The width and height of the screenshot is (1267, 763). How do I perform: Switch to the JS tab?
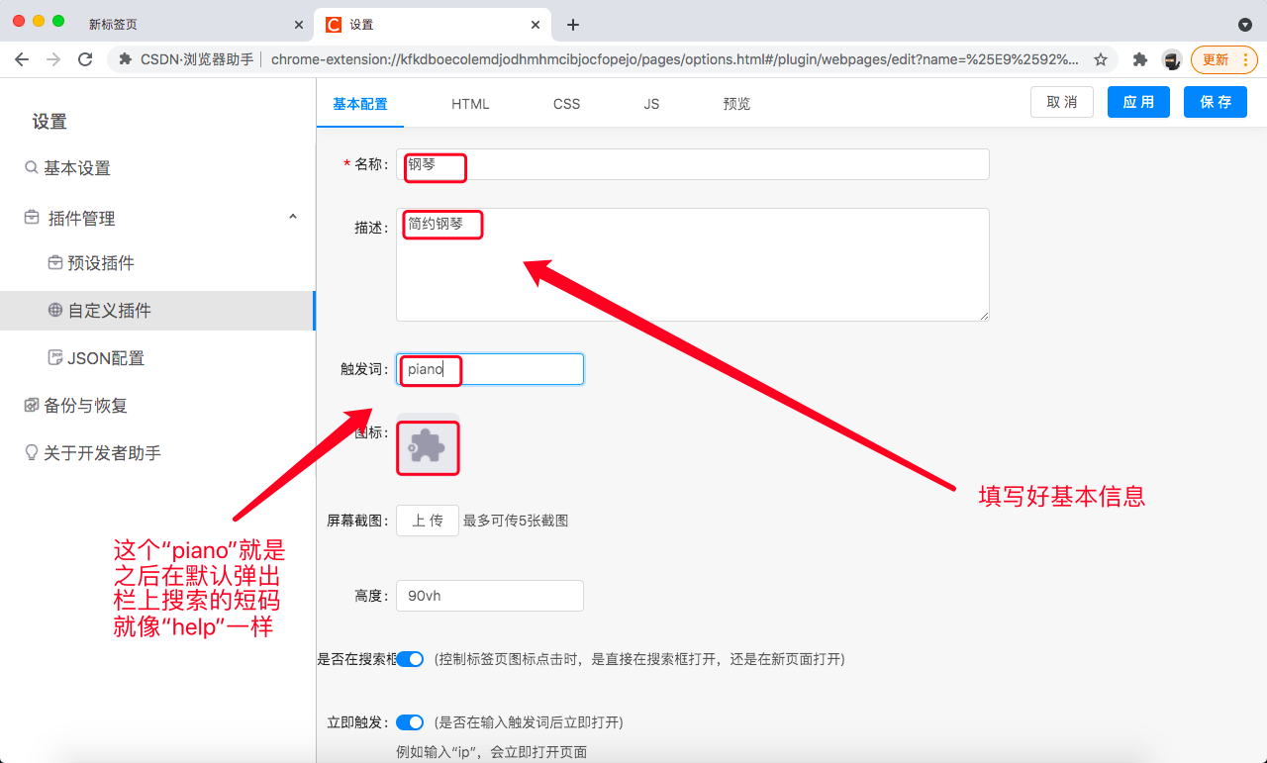(x=651, y=104)
